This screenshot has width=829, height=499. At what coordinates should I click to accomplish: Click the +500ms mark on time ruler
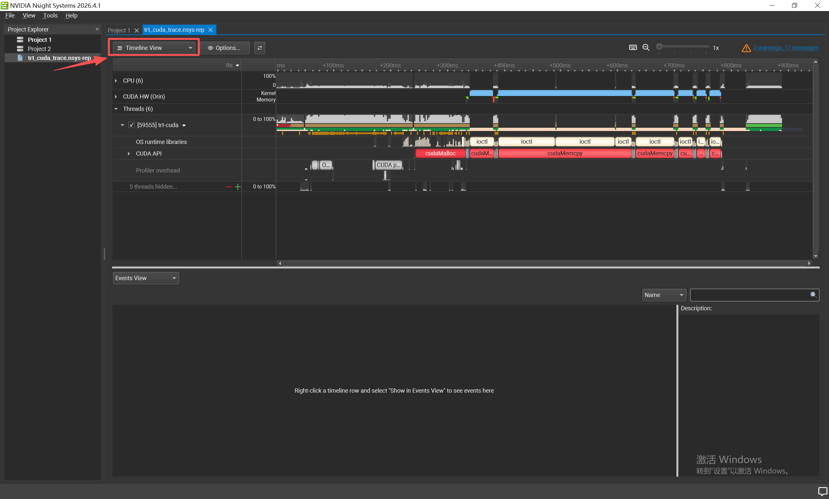[560, 65]
